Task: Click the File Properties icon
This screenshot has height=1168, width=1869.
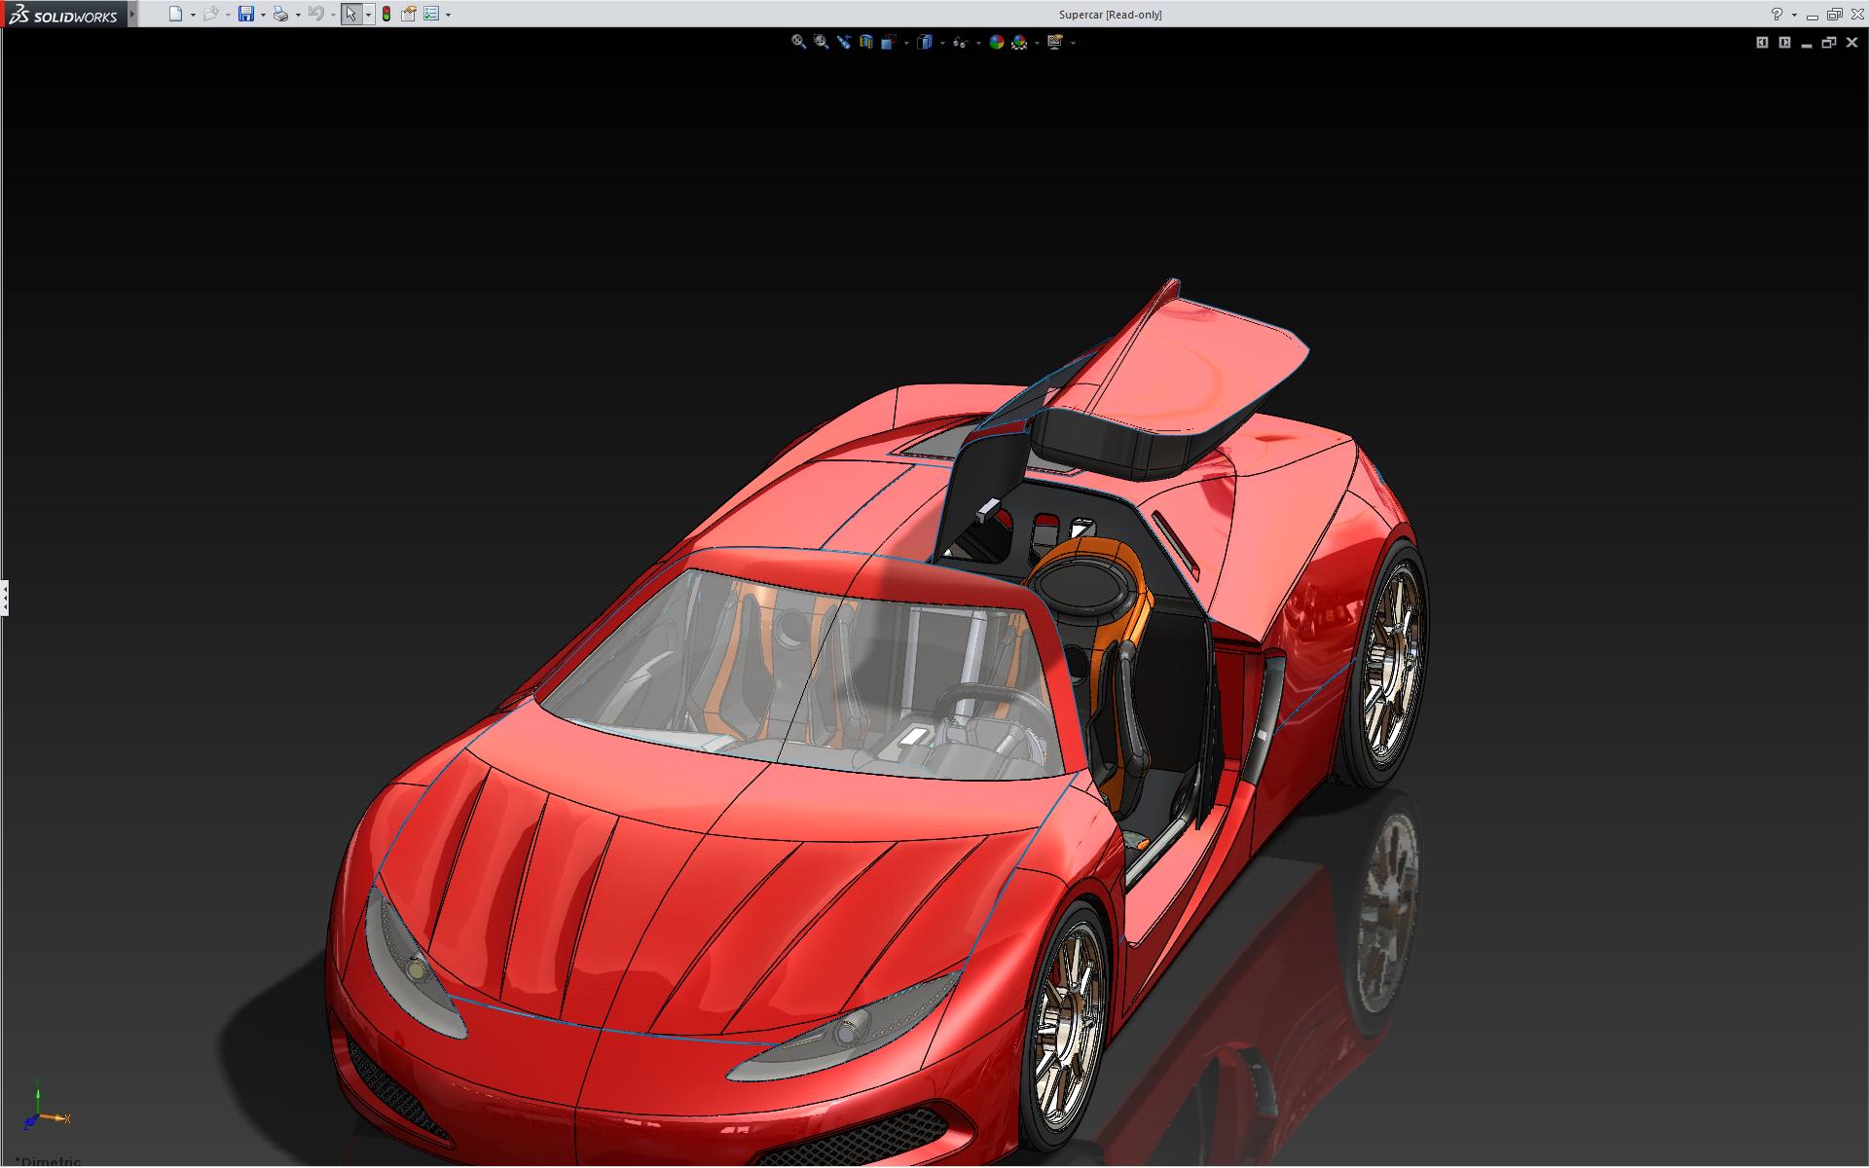Action: coord(409,14)
